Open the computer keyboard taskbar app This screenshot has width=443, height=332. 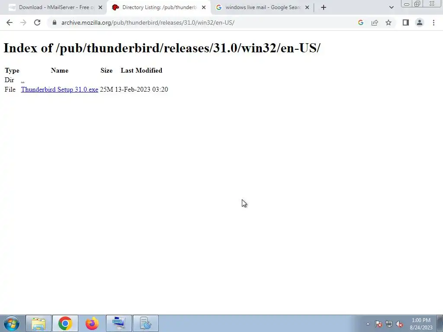point(119,323)
